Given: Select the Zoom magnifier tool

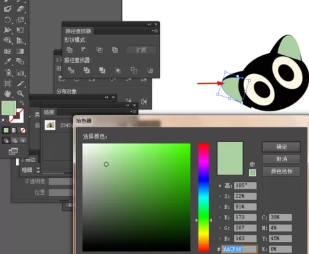Looking at the screenshot, I should (20, 93).
